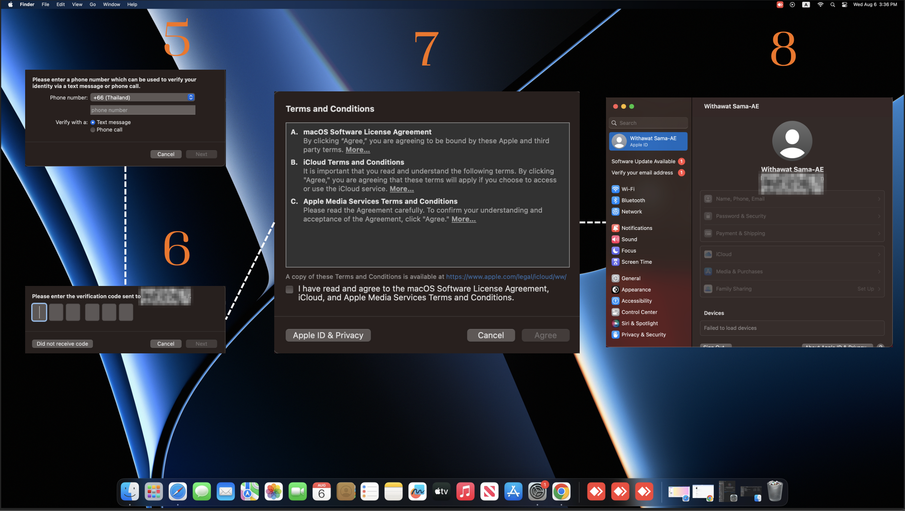
Task: Open More link under iCloud Terms and Conditions
Action: click(402, 189)
